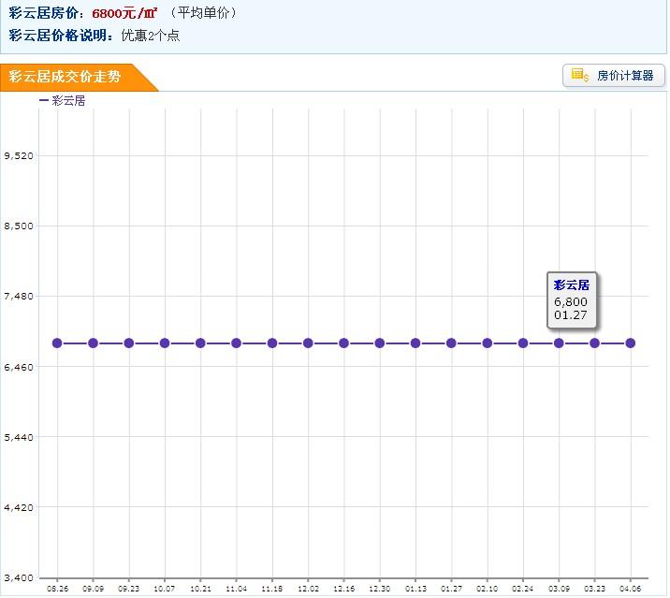Click the data point for 10.07
This screenshot has width=670, height=598.
tap(165, 343)
